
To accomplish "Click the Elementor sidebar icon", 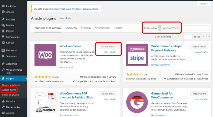I will [x=3, y=50].
